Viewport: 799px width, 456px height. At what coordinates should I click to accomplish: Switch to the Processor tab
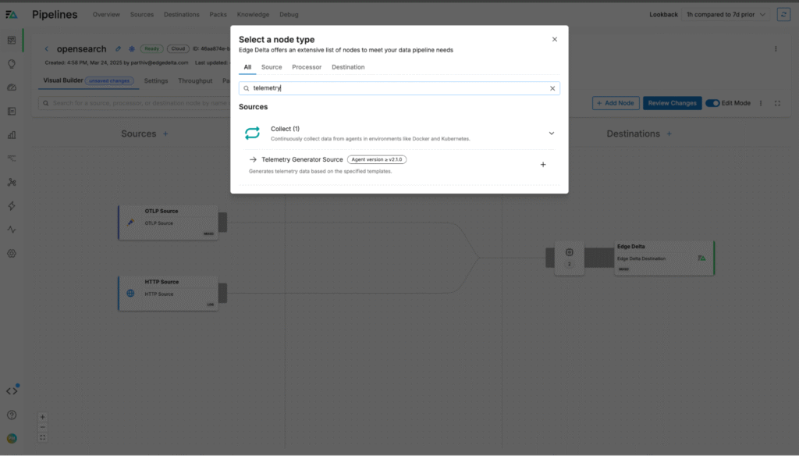point(307,67)
